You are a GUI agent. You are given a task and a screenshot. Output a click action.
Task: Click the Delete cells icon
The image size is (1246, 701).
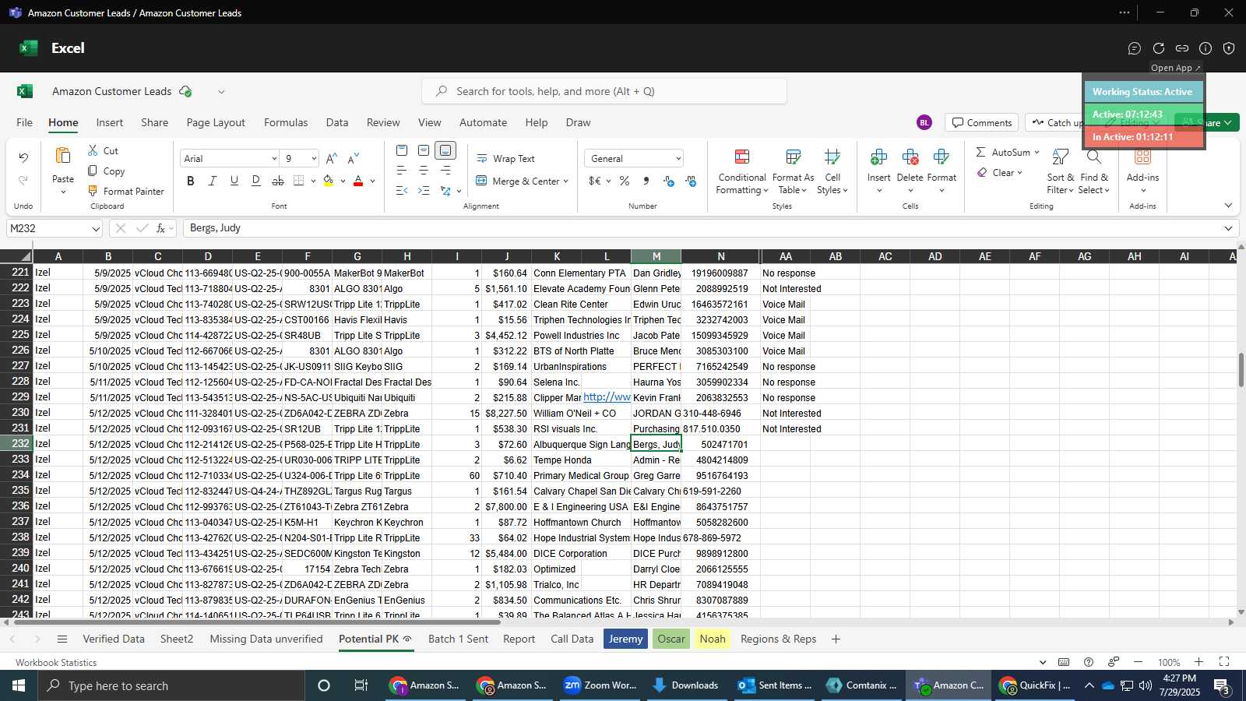click(x=910, y=157)
